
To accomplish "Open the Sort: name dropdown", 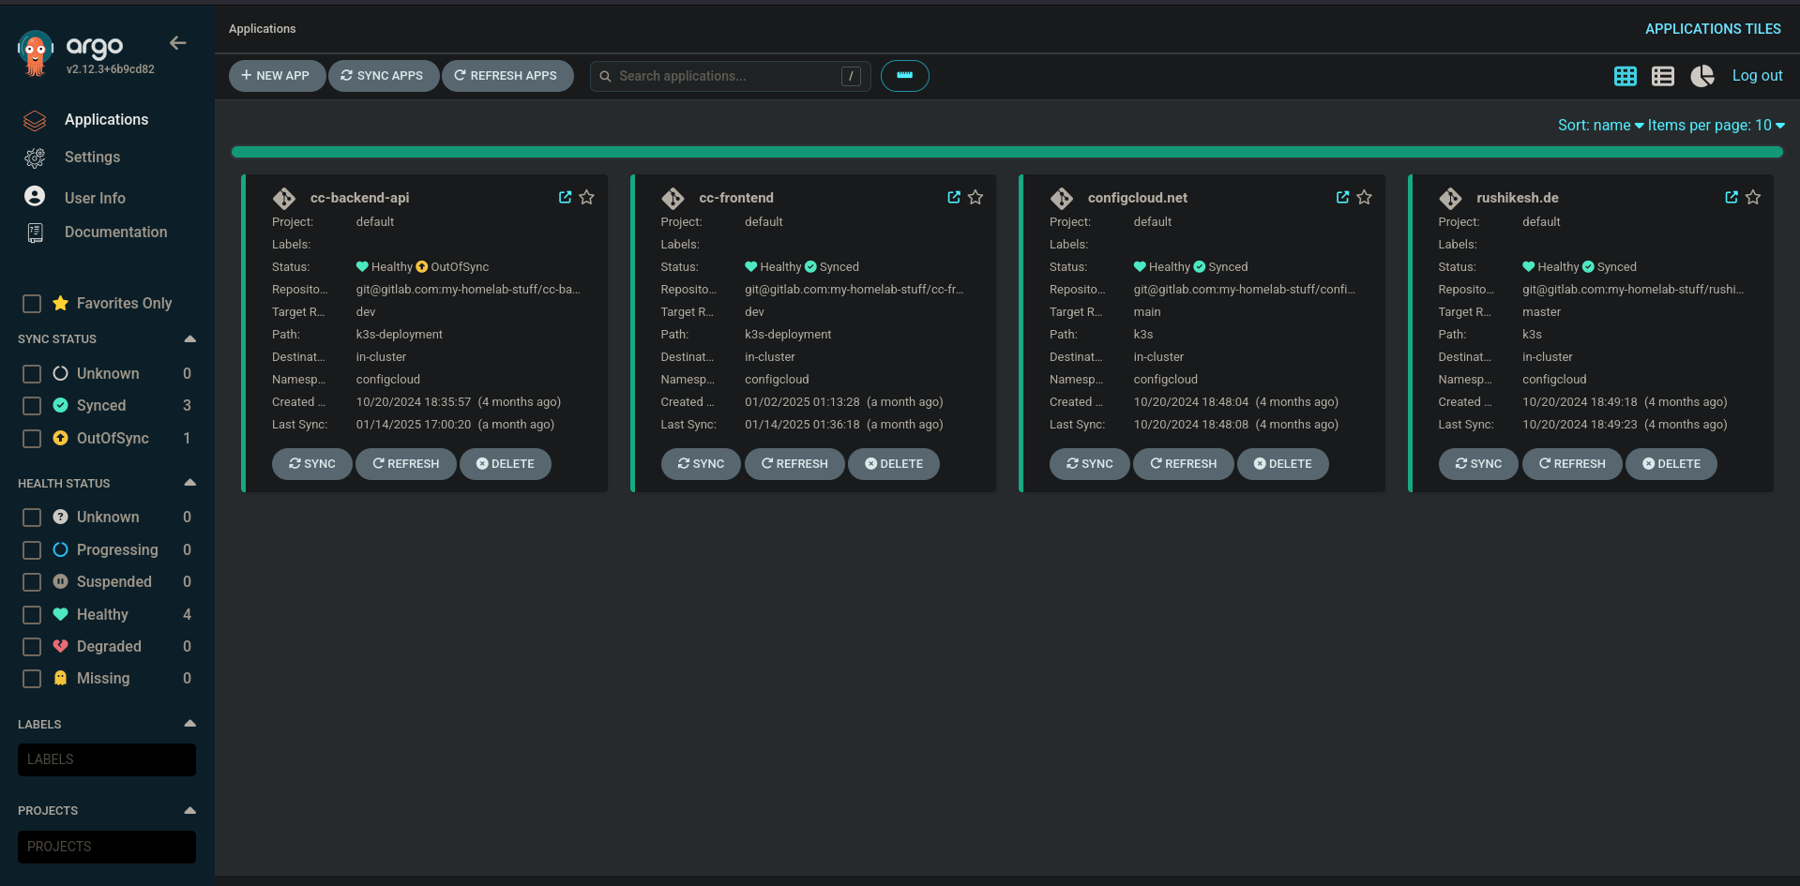I will pos(1599,126).
